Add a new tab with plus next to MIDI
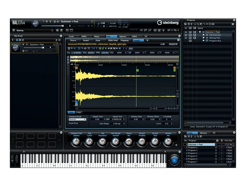Screen dimensions: 249x187 coord(146,36)
